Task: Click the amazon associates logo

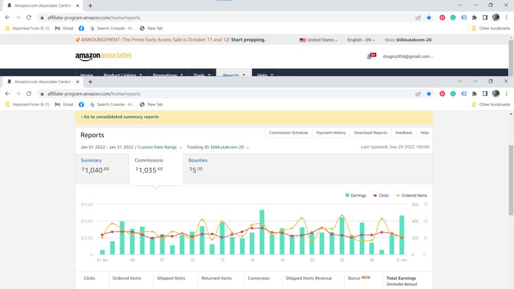Action: [103, 56]
